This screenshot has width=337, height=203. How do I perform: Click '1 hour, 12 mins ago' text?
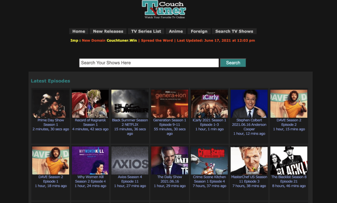pos(249,134)
